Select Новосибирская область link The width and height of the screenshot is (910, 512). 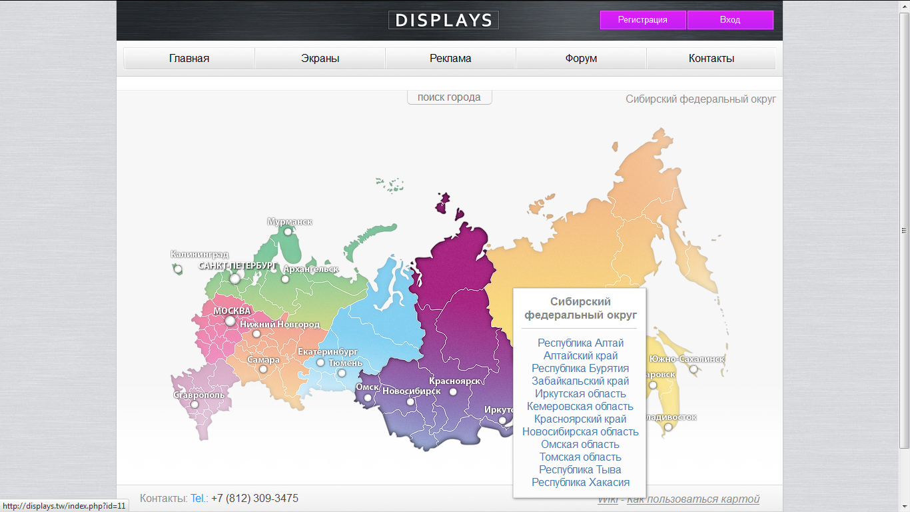(581, 432)
